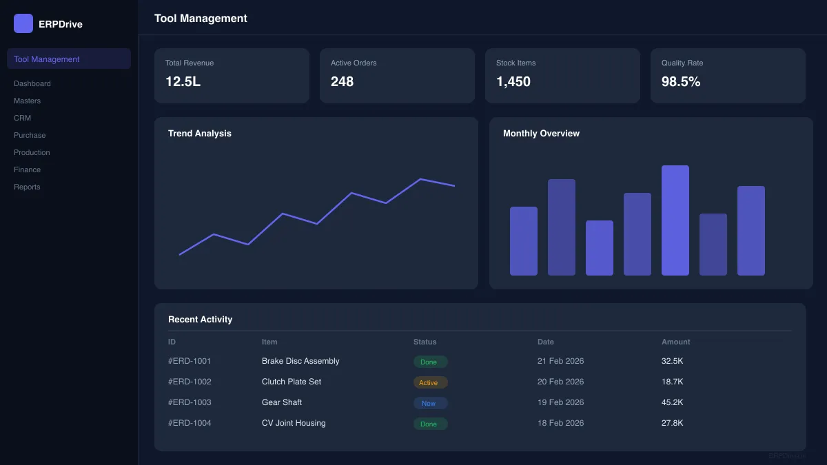The height and width of the screenshot is (465, 827).
Task: Click the ERPDrive logo icon
Action: click(x=23, y=23)
